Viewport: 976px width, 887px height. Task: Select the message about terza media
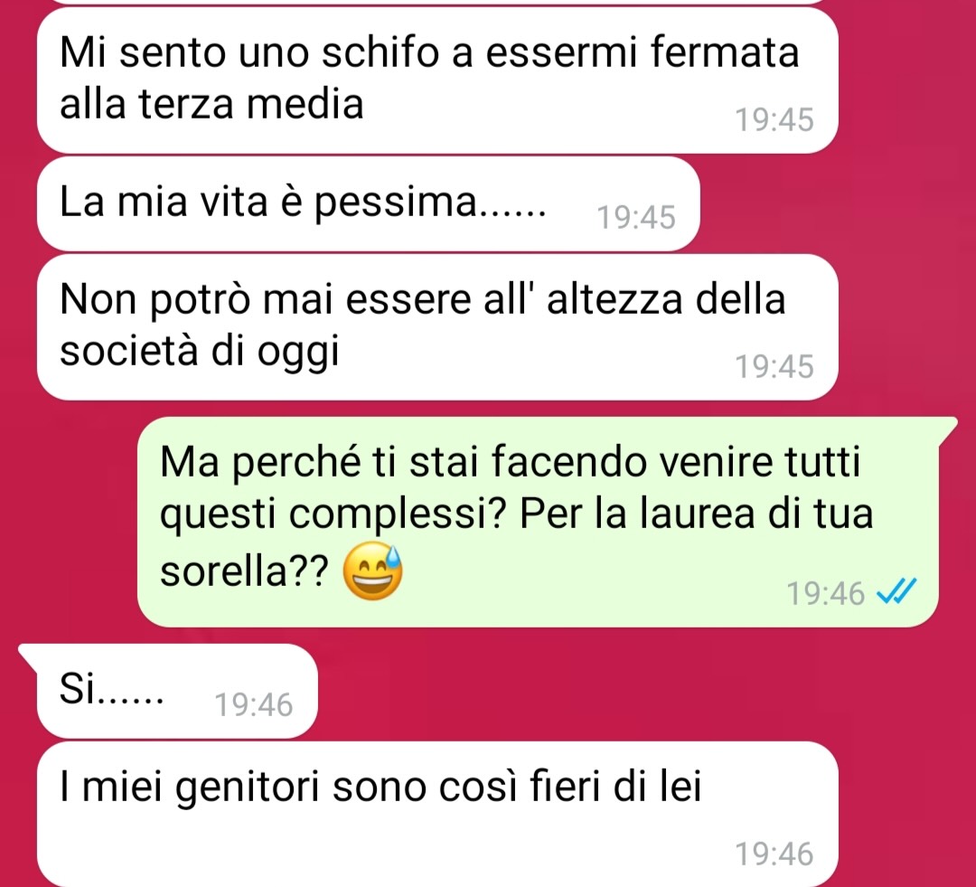point(437,80)
